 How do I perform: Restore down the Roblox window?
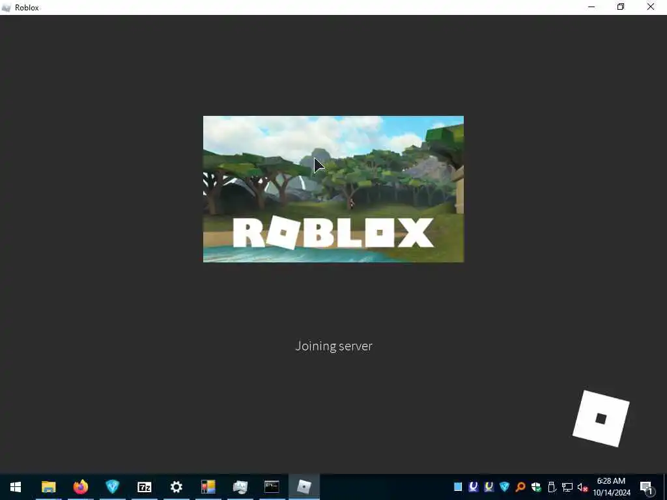tap(621, 7)
